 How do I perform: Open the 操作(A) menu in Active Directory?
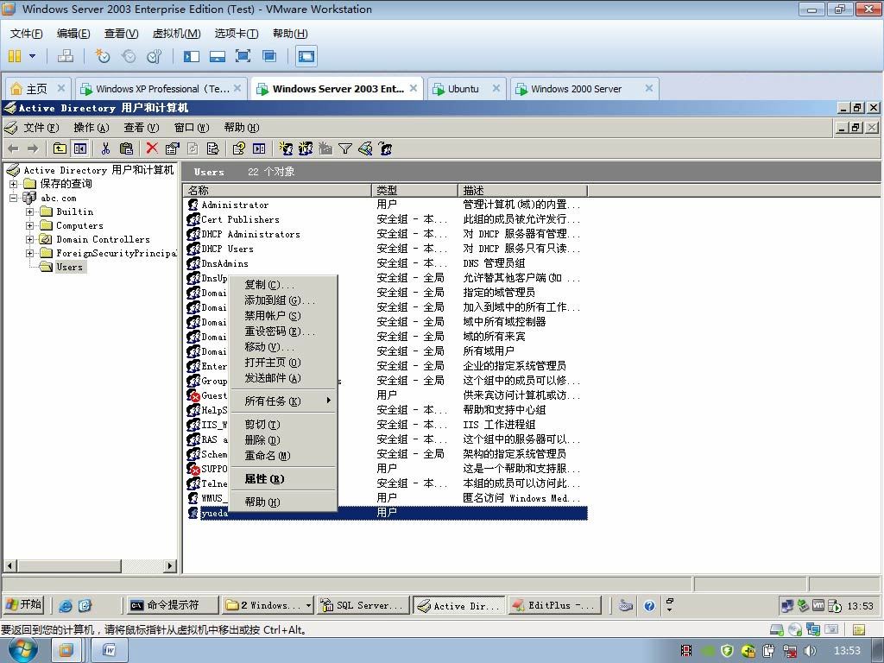click(x=92, y=128)
